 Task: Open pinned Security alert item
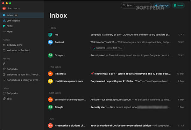click(x=14, y=45)
